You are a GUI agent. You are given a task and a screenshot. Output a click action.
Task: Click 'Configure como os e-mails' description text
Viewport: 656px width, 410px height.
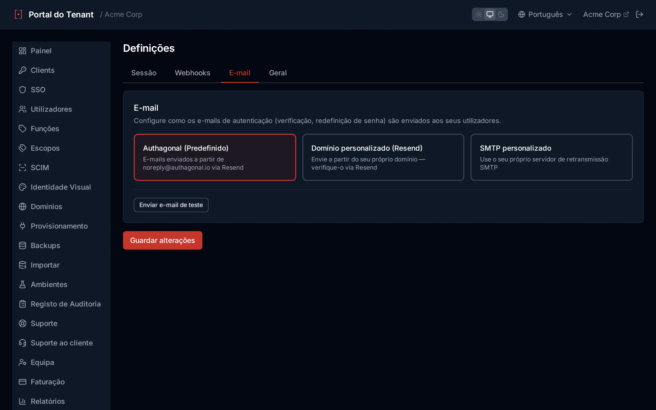point(317,121)
